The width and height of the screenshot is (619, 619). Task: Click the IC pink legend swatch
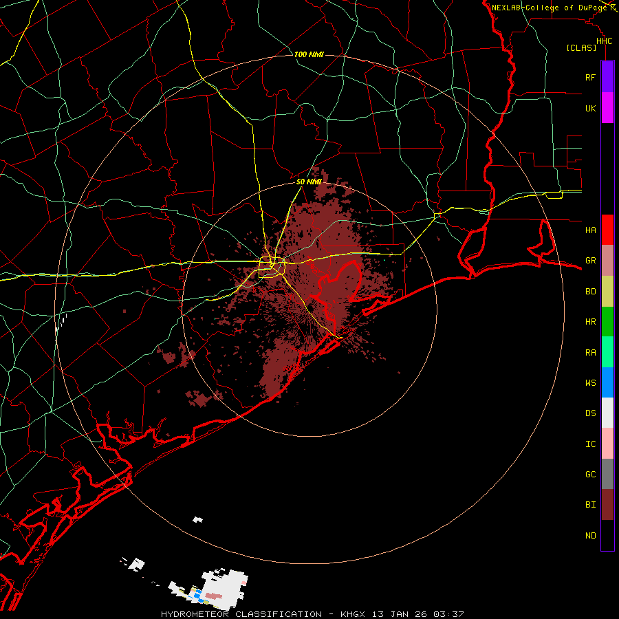(x=607, y=444)
